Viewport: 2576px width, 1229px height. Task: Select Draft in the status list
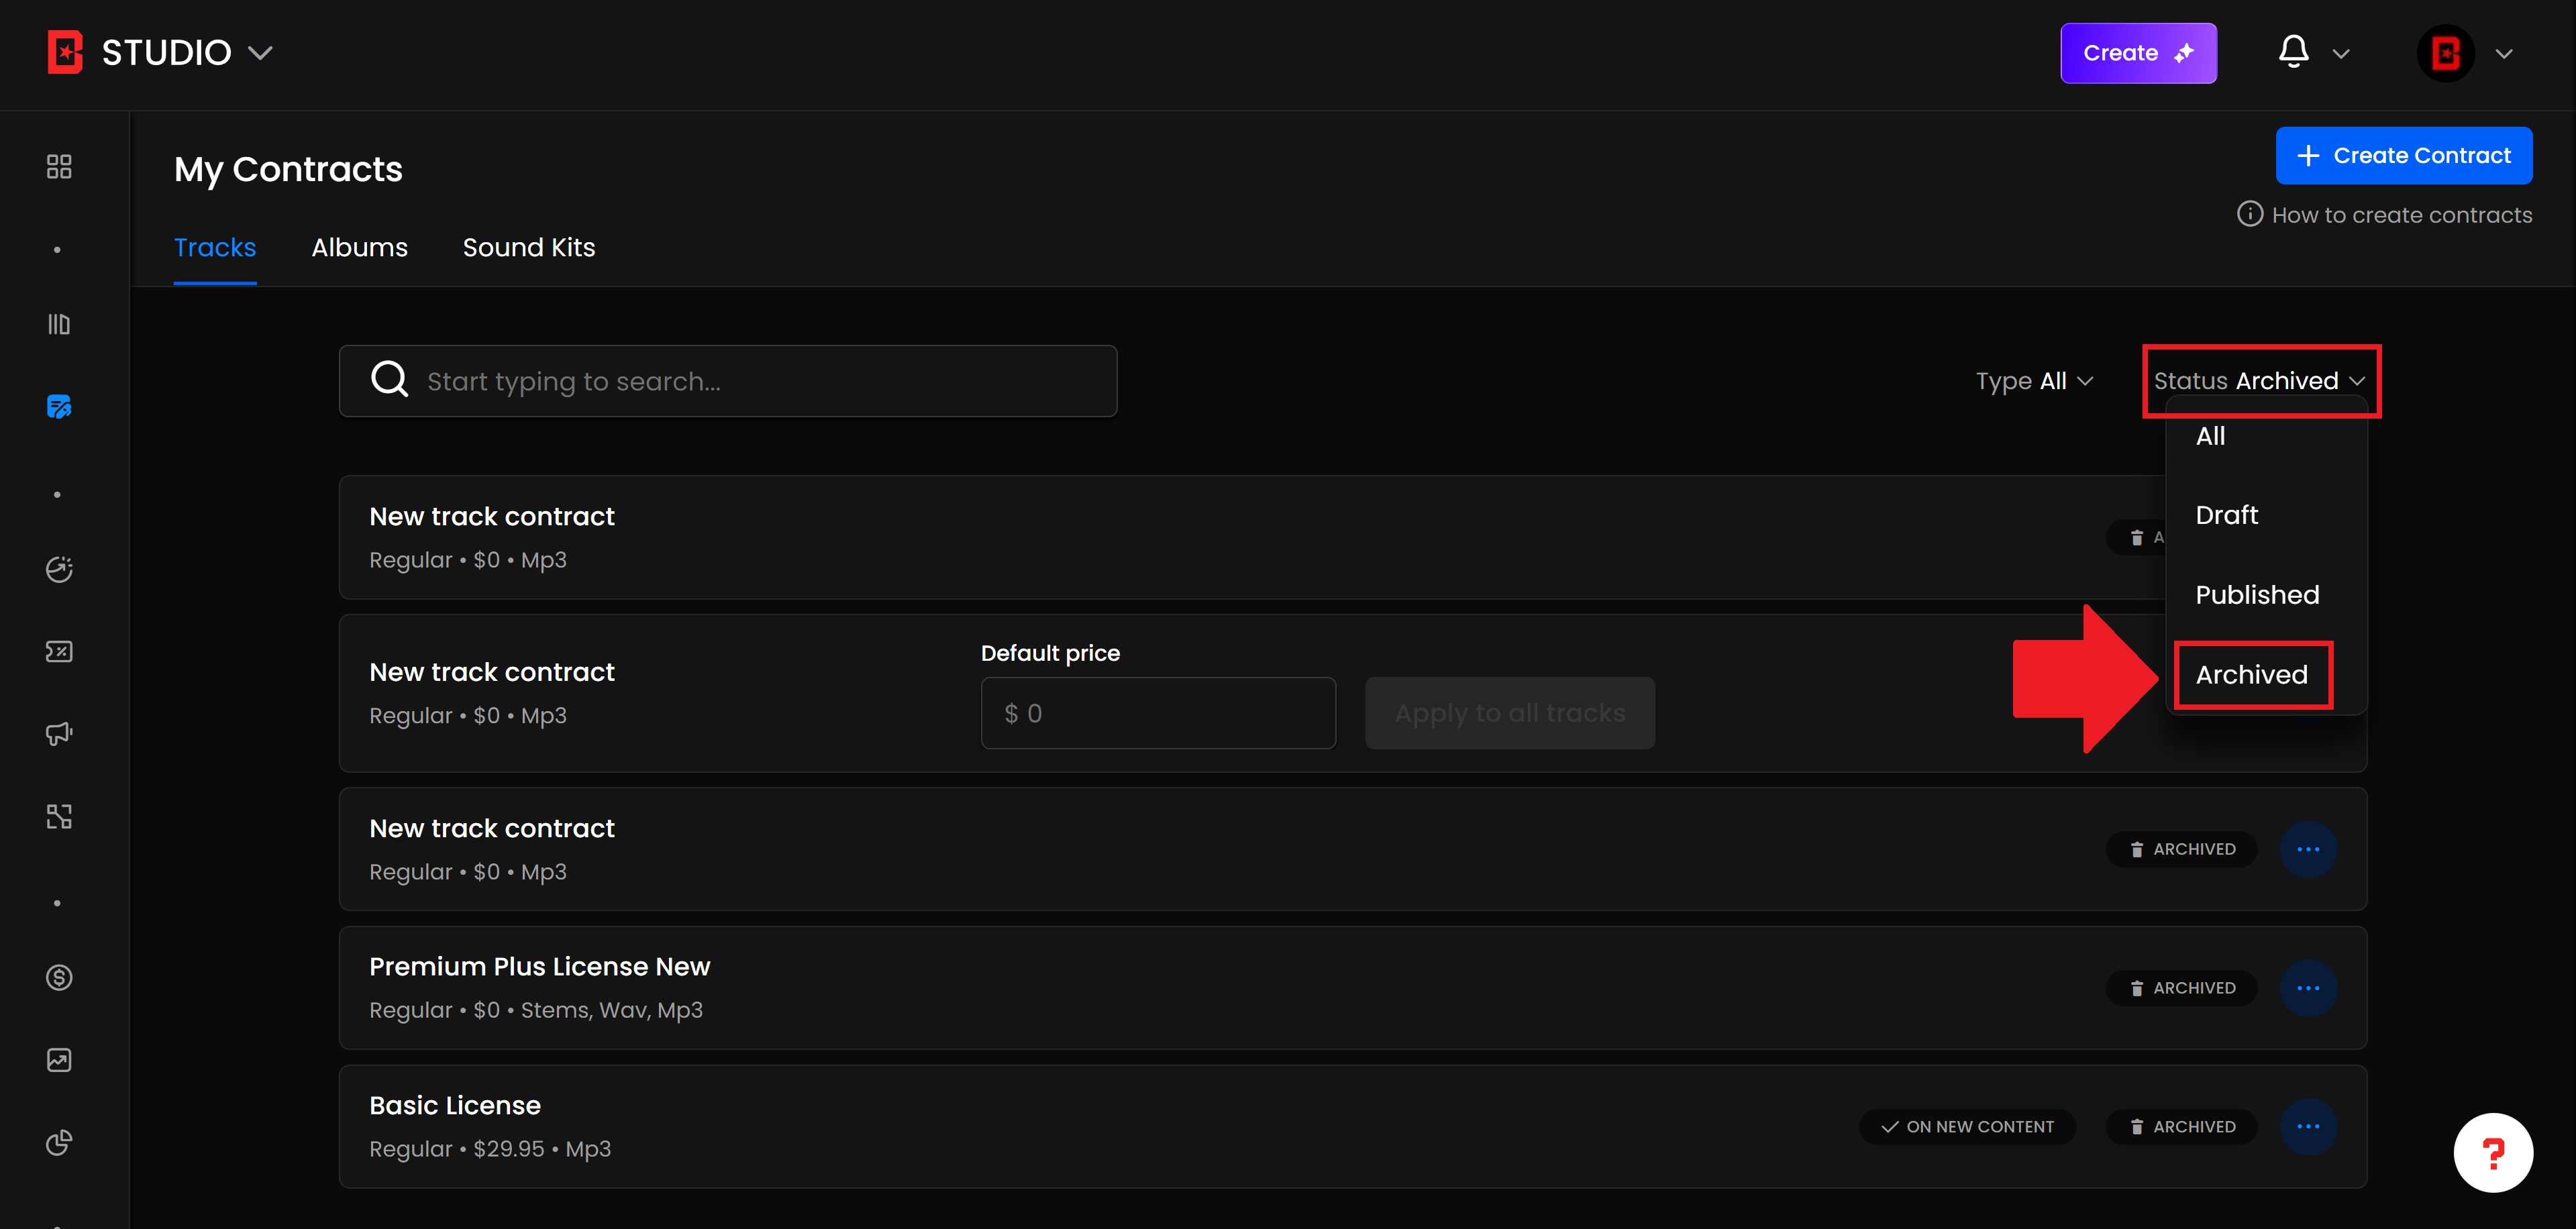click(2226, 515)
